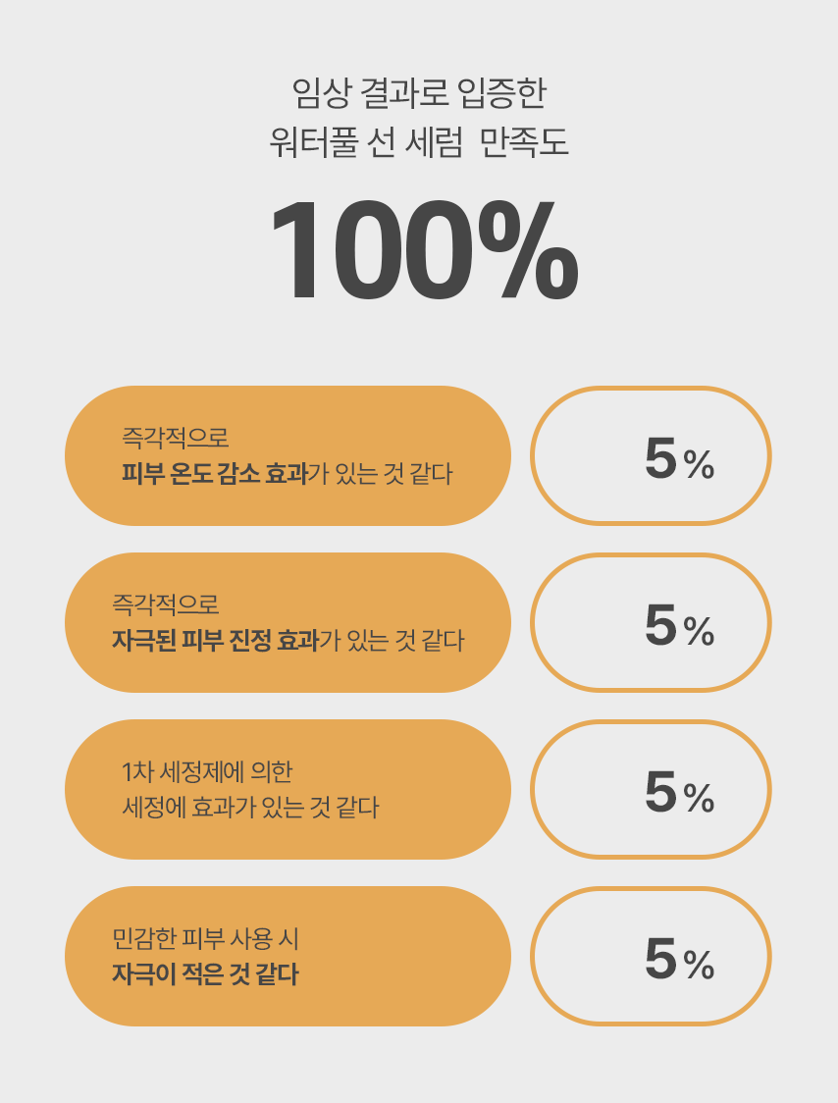This screenshot has height=1103, width=838.
Task: Select the large "100%" satisfaction figure
Action: coord(422,251)
